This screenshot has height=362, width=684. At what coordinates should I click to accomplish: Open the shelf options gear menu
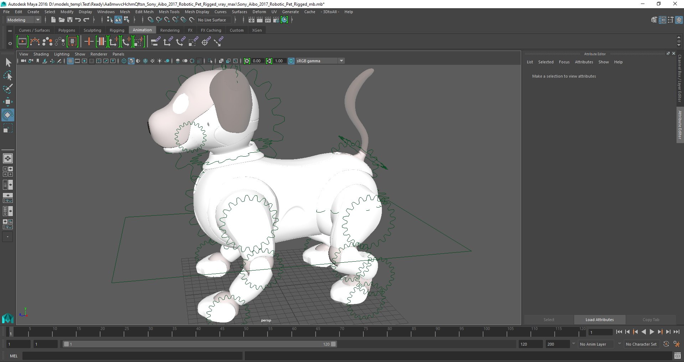pos(10,43)
